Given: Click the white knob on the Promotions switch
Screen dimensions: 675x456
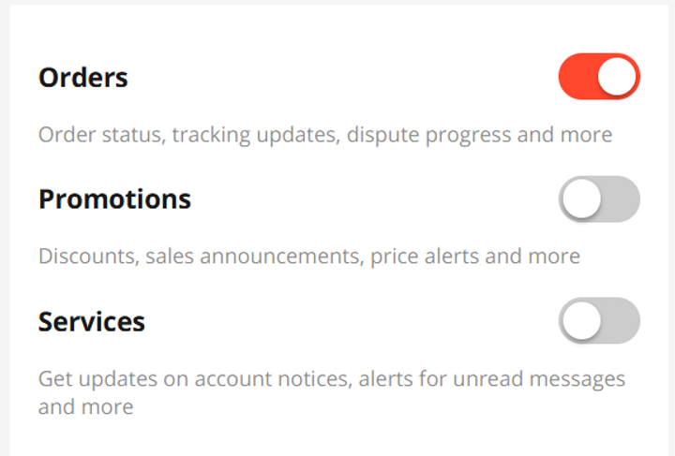Looking at the screenshot, I should 582,199.
